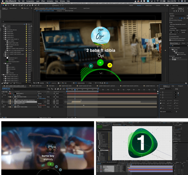
Task: Select the Puppet Pin tool
Action: (x=38, y=5)
